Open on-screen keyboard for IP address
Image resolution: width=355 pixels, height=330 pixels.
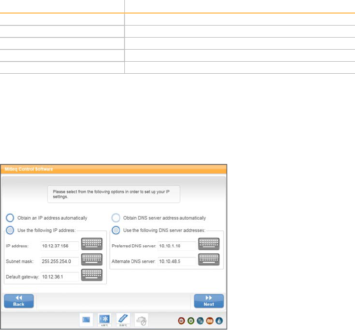[x=92, y=244]
